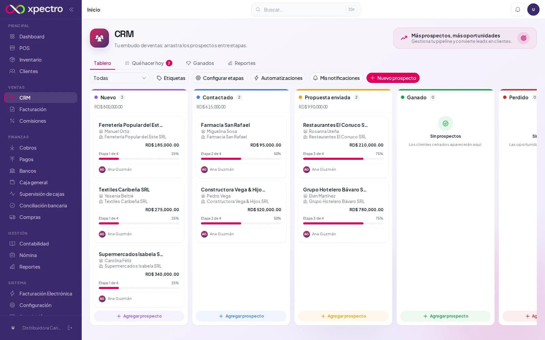The width and height of the screenshot is (545, 340).
Task: Click the logout icon next to Distribuidora Cari
Action: [70, 328]
